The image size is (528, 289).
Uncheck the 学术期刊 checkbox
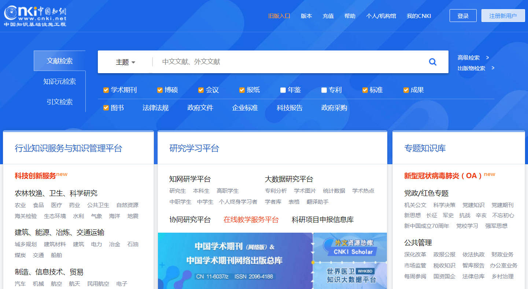click(106, 90)
